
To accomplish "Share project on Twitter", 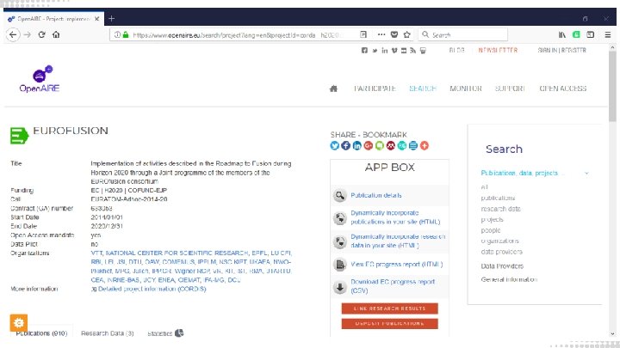I will tap(334, 145).
